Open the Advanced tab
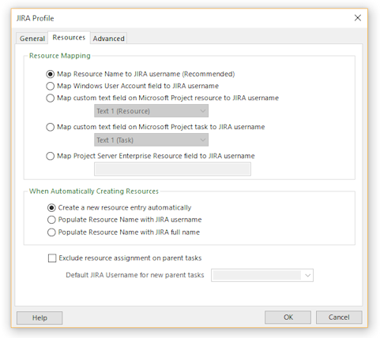 pos(108,39)
